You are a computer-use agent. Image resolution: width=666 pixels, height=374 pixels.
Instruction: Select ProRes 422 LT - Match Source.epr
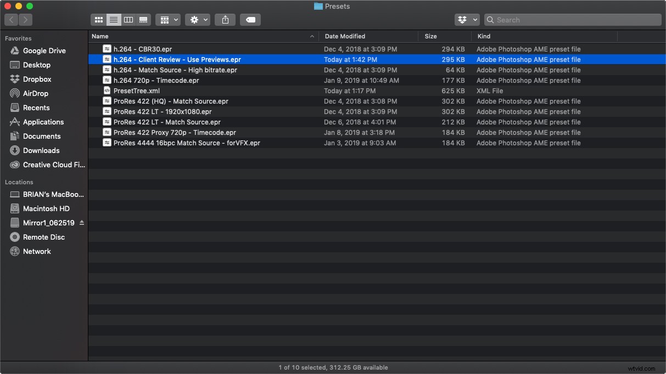167,122
